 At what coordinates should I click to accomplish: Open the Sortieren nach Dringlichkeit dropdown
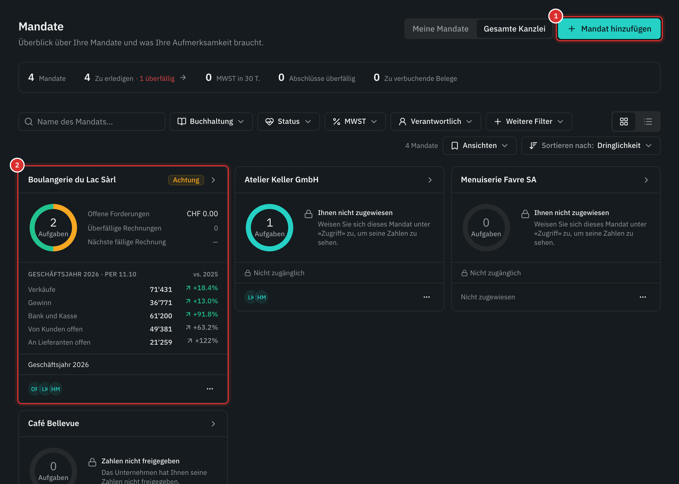pyautogui.click(x=590, y=146)
